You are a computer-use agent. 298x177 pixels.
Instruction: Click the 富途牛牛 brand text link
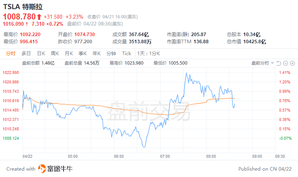[x=60, y=169]
